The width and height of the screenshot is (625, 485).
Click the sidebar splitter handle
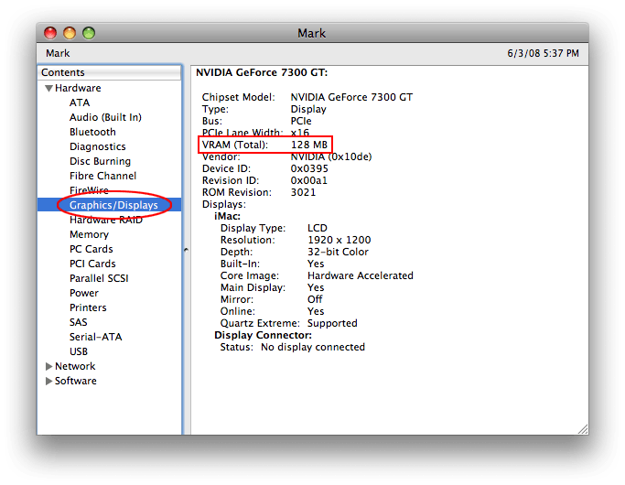186,249
